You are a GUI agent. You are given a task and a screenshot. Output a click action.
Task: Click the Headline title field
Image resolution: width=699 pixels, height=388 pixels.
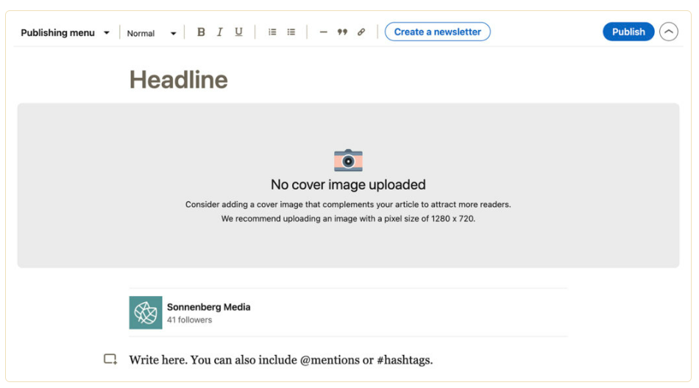(x=179, y=79)
